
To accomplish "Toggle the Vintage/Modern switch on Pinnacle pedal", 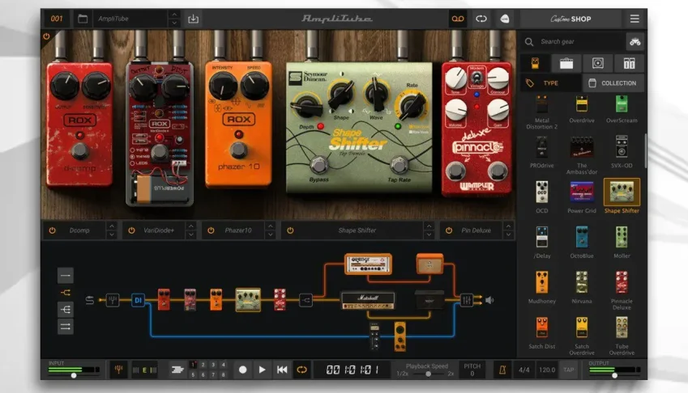I will 476,78.
